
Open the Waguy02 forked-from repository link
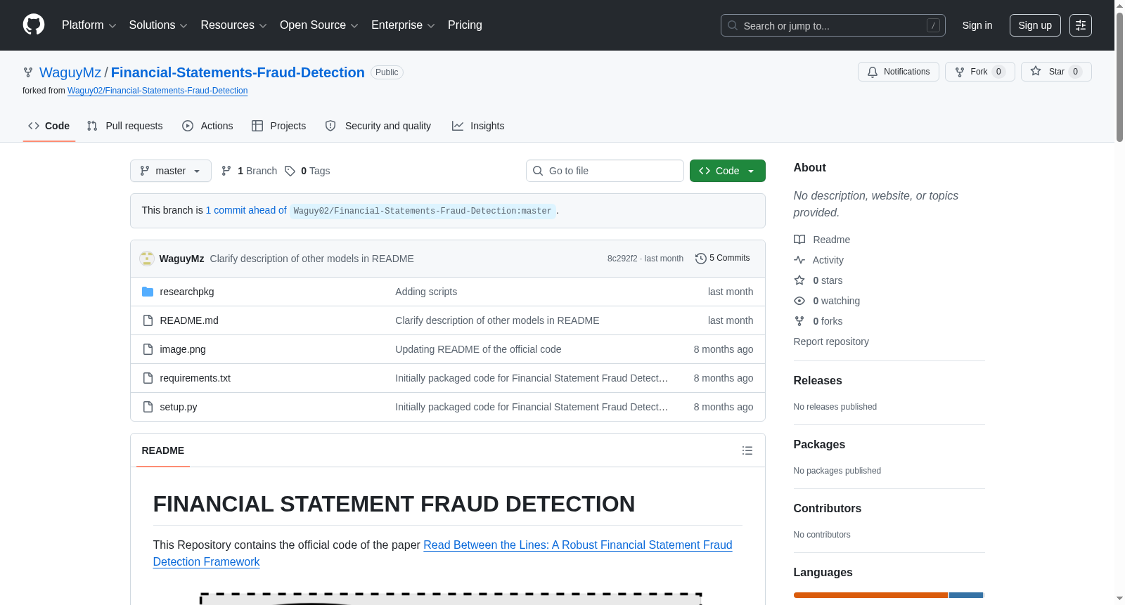click(x=157, y=91)
